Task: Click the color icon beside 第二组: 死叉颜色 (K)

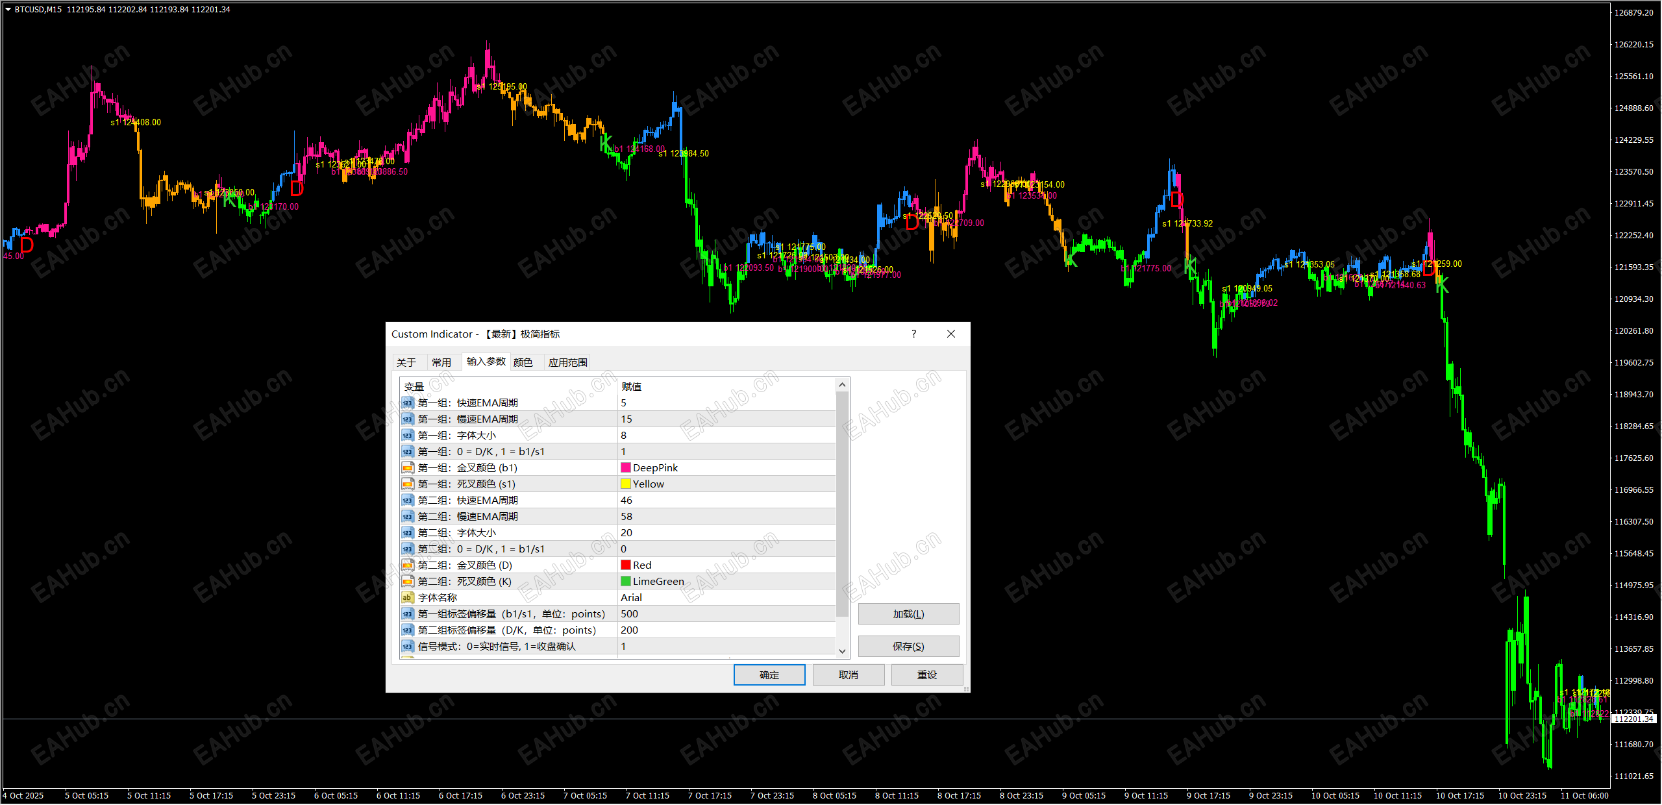Action: pos(407,582)
